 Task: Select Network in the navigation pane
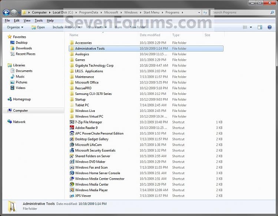(19, 122)
